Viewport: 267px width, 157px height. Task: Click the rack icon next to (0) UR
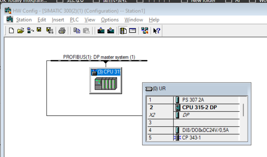point(149,89)
